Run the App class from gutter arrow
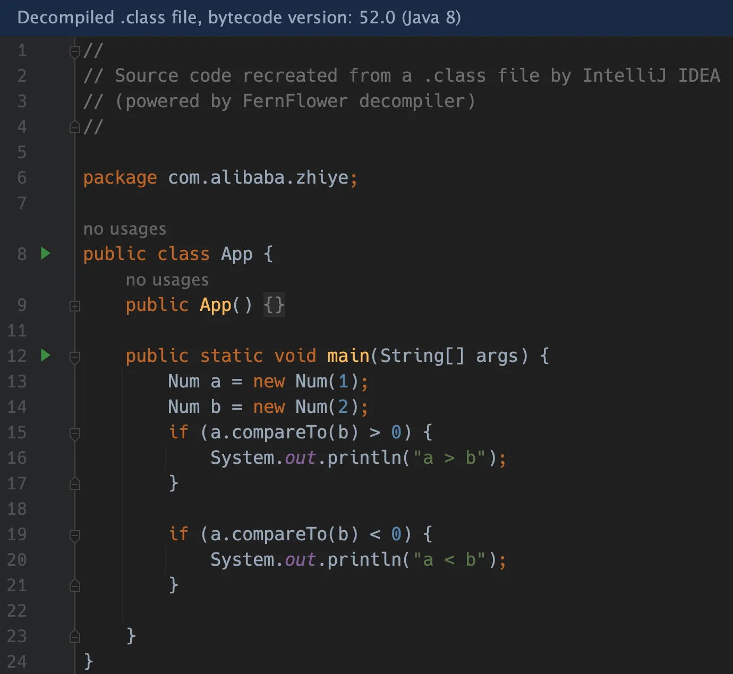The width and height of the screenshot is (733, 674). coord(46,254)
